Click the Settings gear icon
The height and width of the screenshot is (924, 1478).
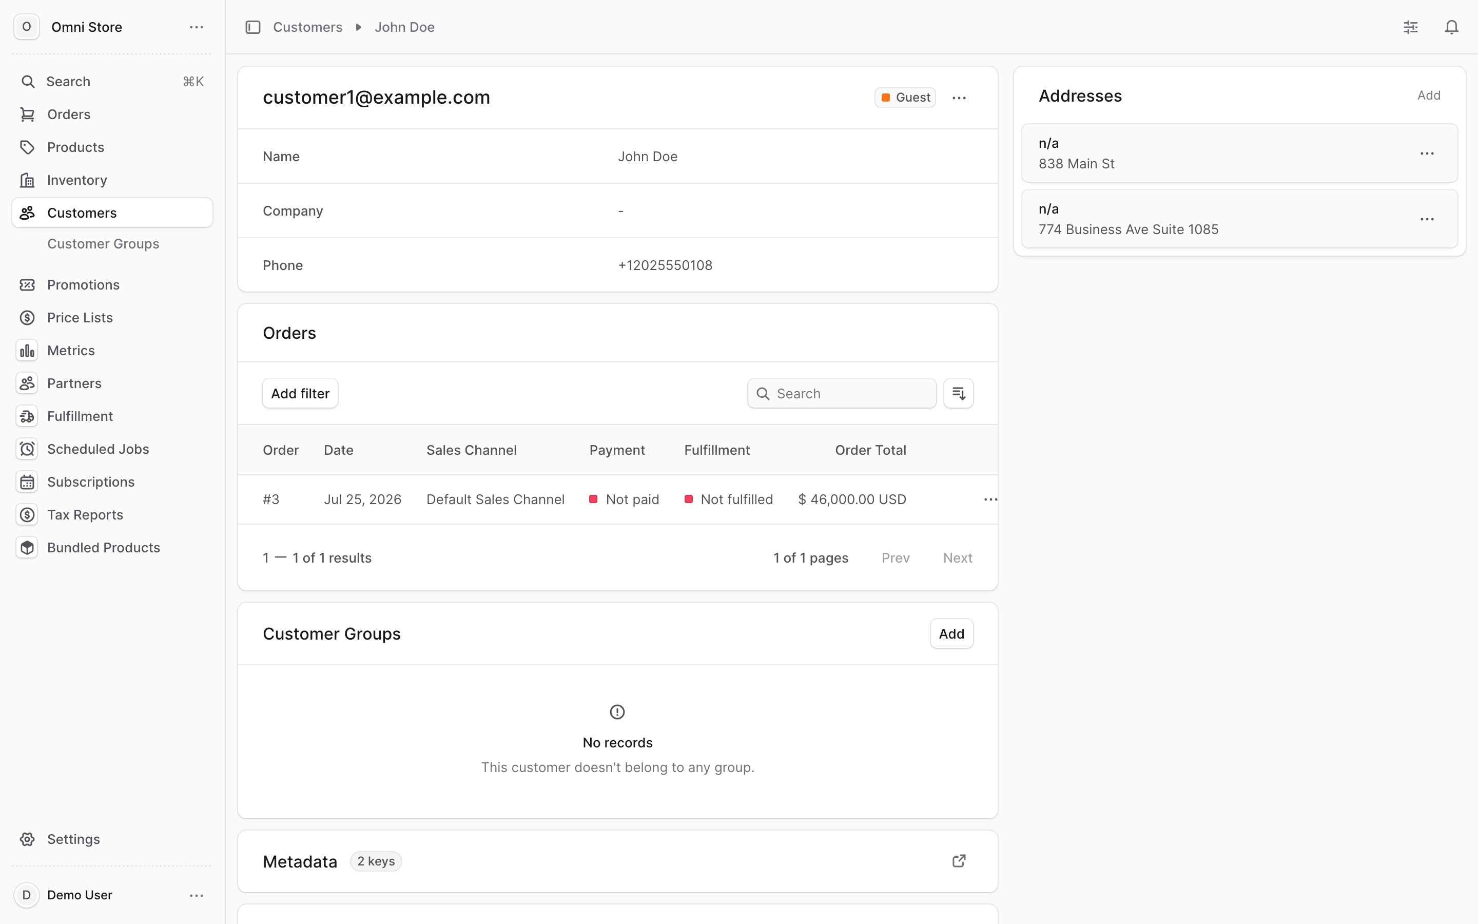pyautogui.click(x=27, y=839)
